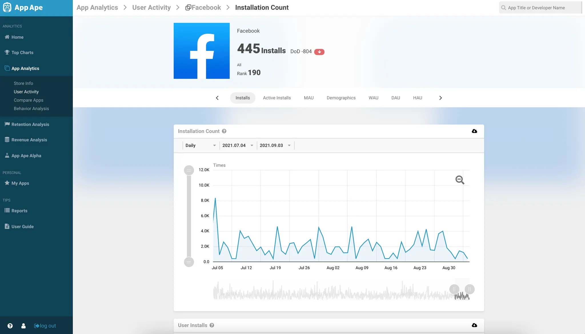This screenshot has width=585, height=334.
Task: Open the end date 2021.09.03 dropdown
Action: pos(275,145)
